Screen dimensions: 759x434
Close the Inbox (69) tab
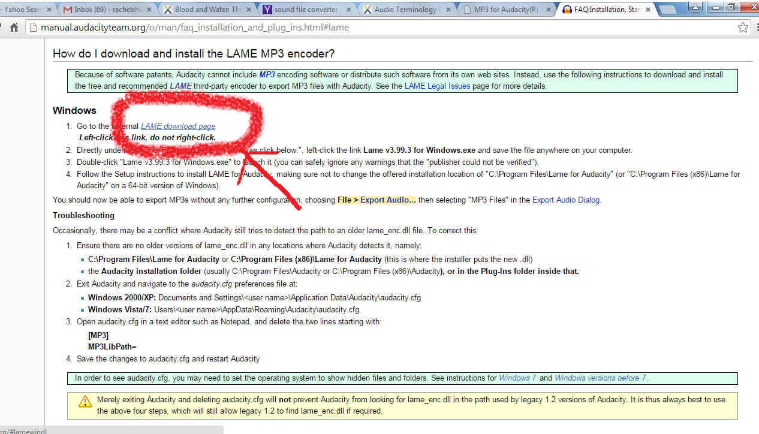[149, 10]
